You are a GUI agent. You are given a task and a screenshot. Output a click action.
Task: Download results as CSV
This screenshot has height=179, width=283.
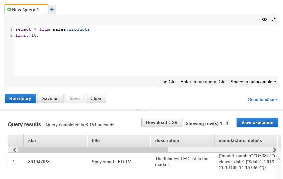coord(162,122)
